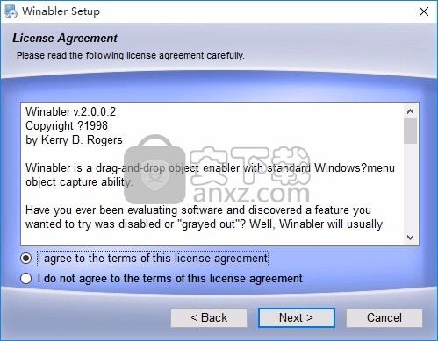Click the 'Winabler v.2.0.0.2' line in license
The width and height of the screenshot is (438, 341).
pos(70,111)
